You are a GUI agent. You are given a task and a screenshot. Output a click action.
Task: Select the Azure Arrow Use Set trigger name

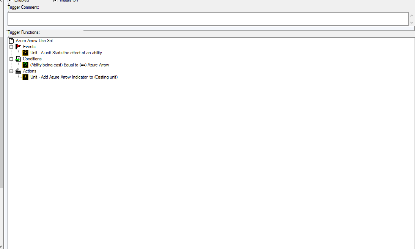coord(35,41)
